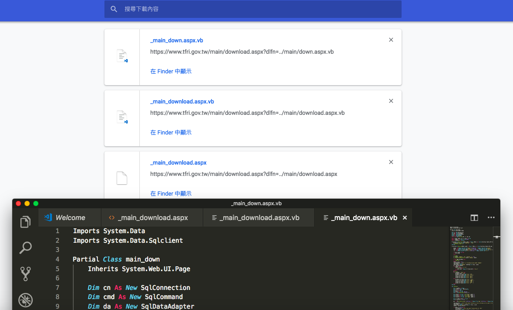This screenshot has width=513, height=310.
Task: Click 'Inherits System.Web.UI.Page' code line
Action: coord(139,269)
